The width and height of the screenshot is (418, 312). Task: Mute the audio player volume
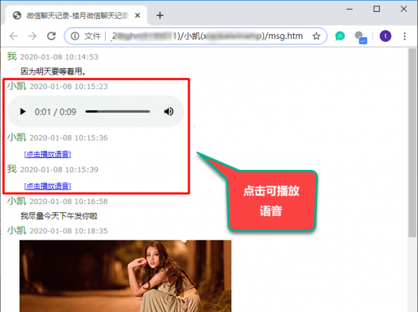(x=169, y=111)
